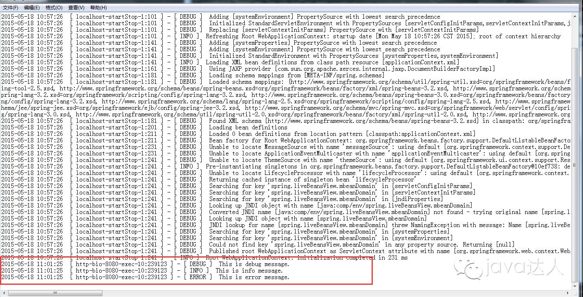Click the 'Unable to locate ApplicationEventMulticaster' line
The height and width of the screenshot is (297, 583).
(286, 153)
